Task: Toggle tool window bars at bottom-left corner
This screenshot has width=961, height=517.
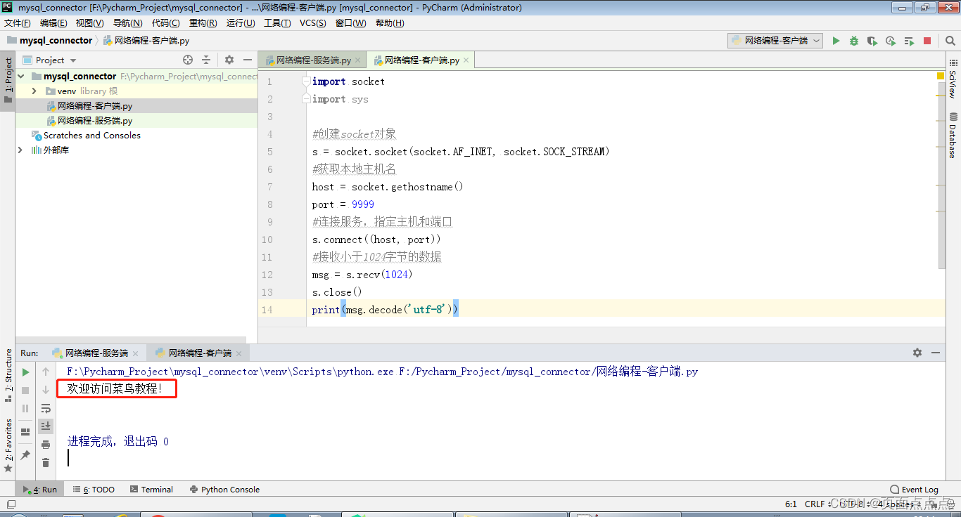Action: 10,504
